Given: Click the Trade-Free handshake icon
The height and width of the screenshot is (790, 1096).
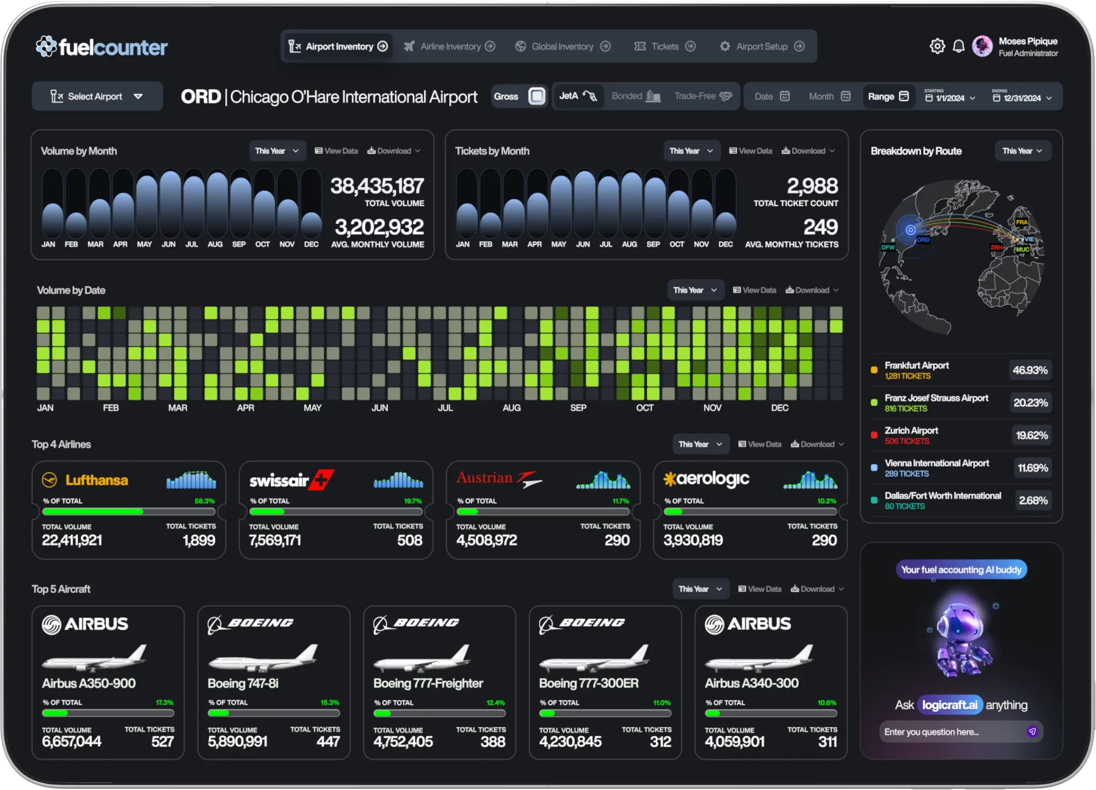Looking at the screenshot, I should 726,96.
